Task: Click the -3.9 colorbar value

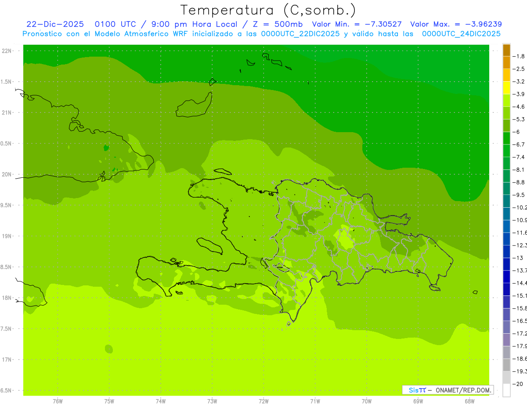Action: click(519, 94)
